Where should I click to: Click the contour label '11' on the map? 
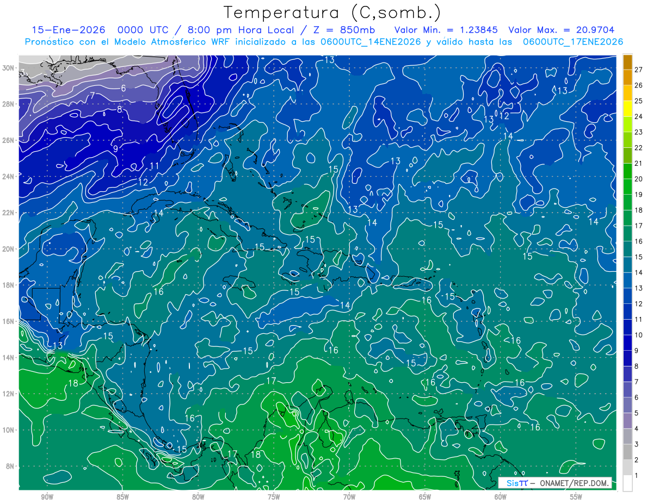pos(155,166)
